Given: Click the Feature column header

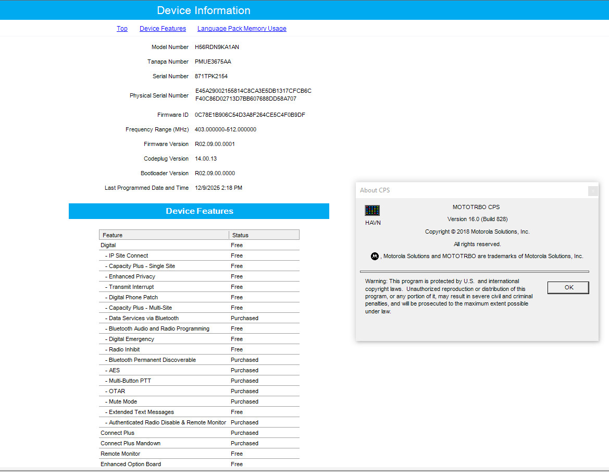Looking at the screenshot, I should pyautogui.click(x=164, y=235).
